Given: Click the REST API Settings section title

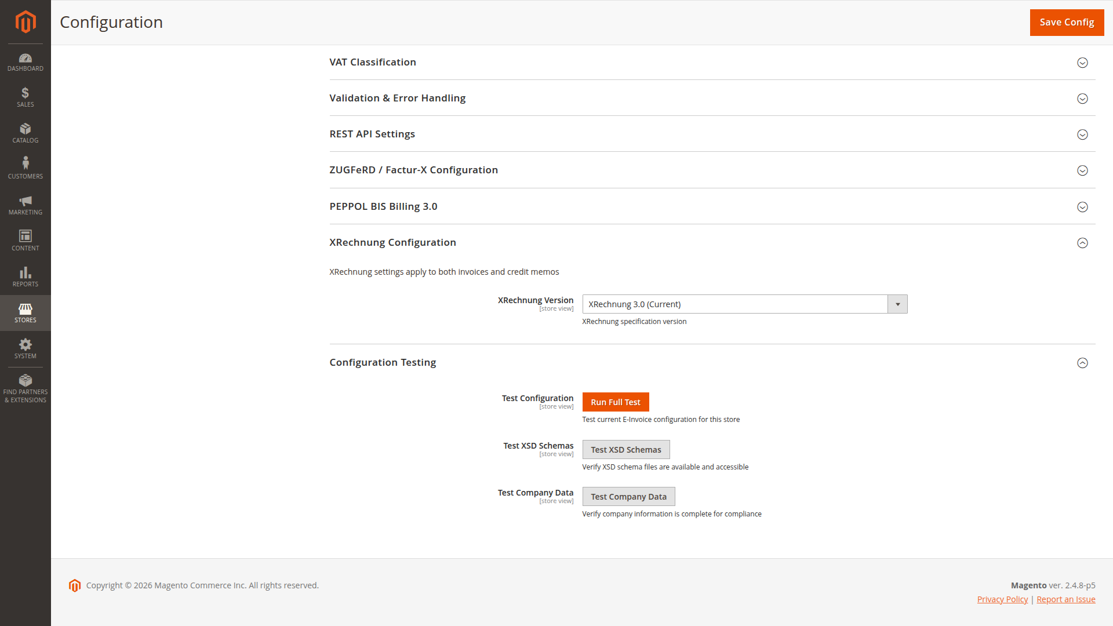Looking at the screenshot, I should [372, 134].
